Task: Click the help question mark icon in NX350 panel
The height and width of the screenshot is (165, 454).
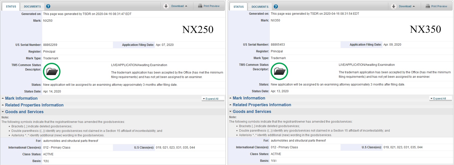Action: 276,6
